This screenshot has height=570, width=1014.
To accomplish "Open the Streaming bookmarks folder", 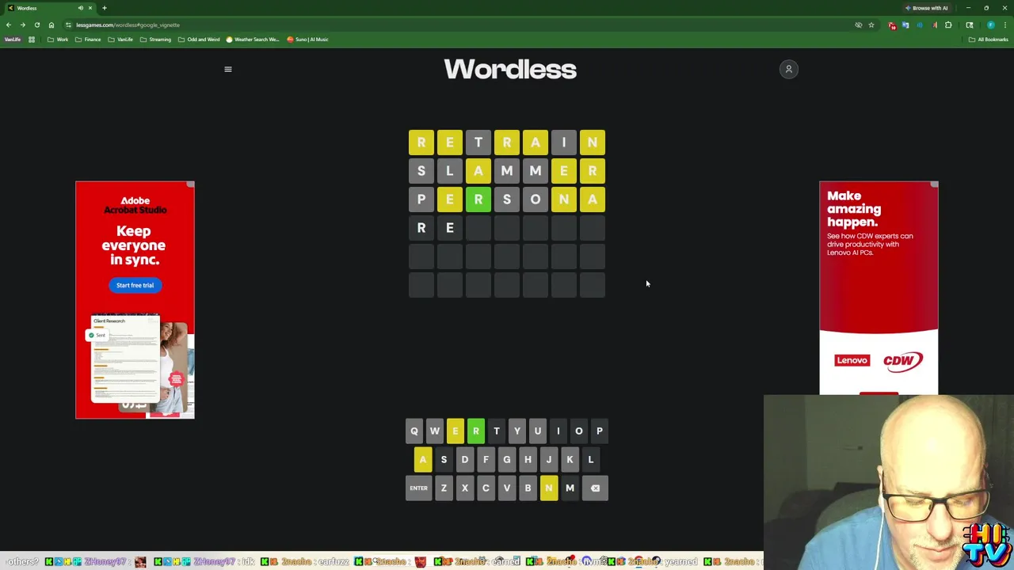I will coord(154,40).
